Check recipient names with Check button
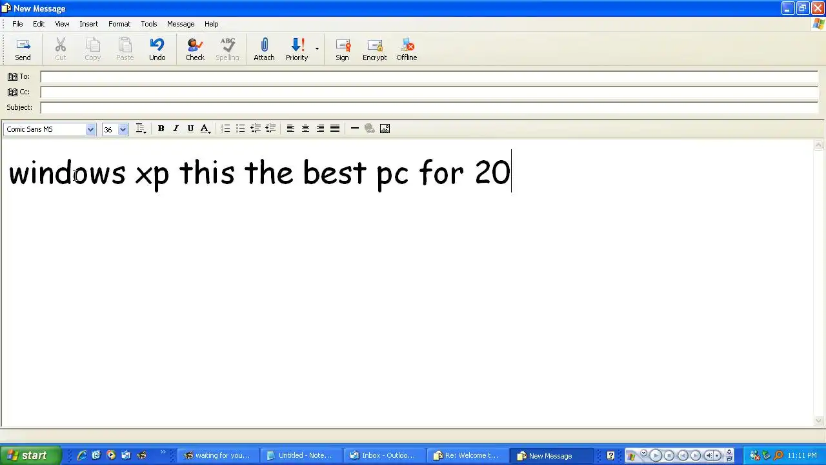 [x=194, y=50]
